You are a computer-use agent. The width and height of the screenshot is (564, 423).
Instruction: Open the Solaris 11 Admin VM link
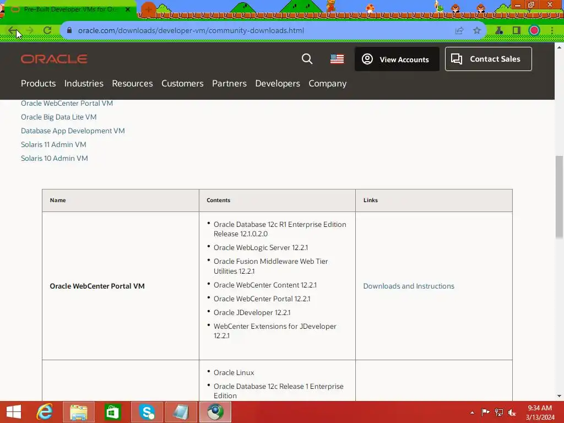53,145
